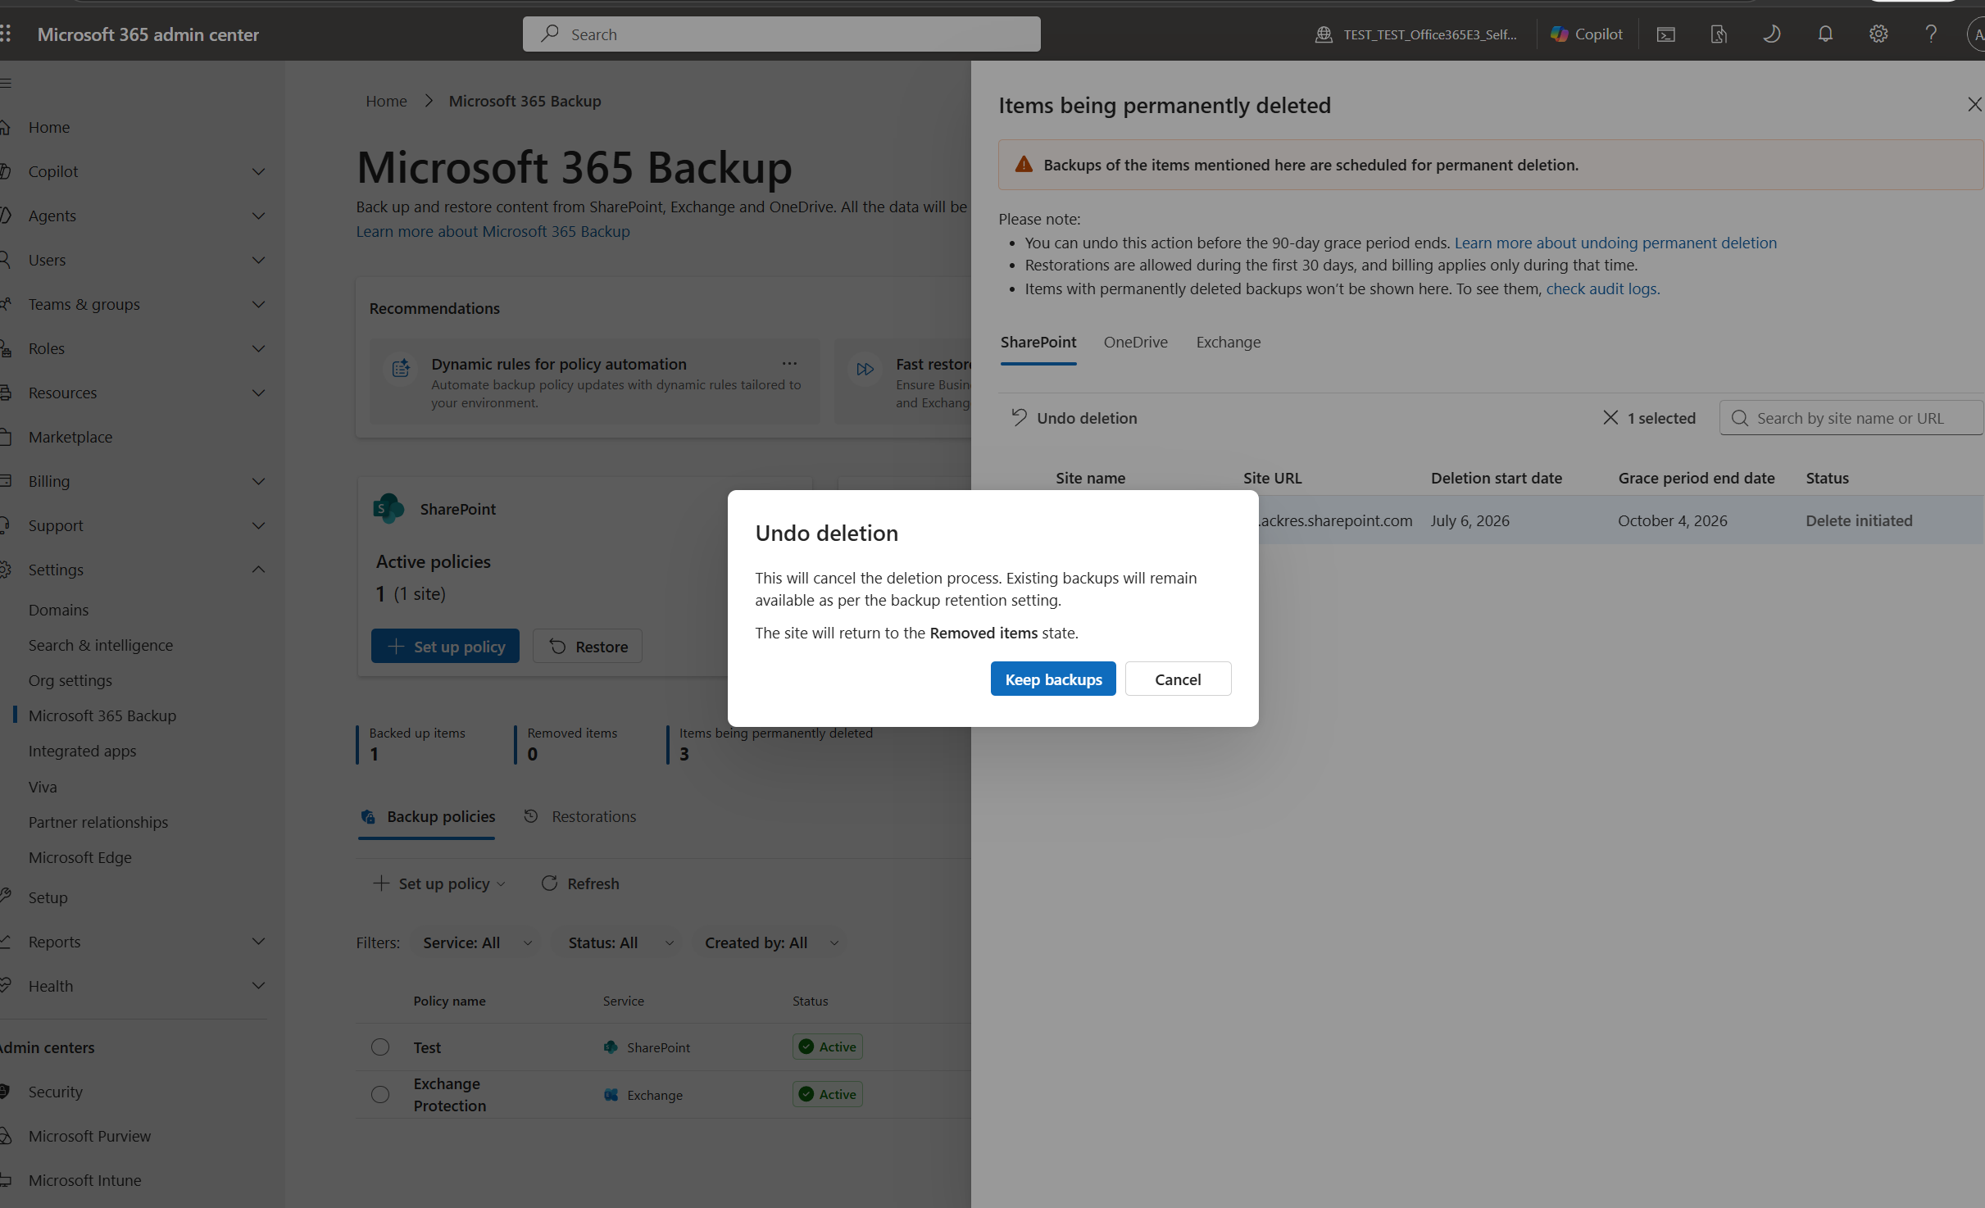Click the Exchange service icon in policy row
The height and width of the screenshot is (1208, 1985).
tap(611, 1094)
